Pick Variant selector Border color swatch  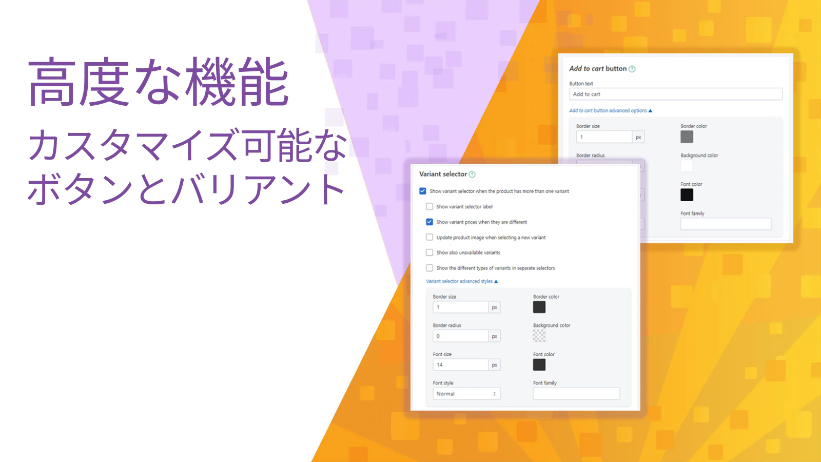click(539, 307)
